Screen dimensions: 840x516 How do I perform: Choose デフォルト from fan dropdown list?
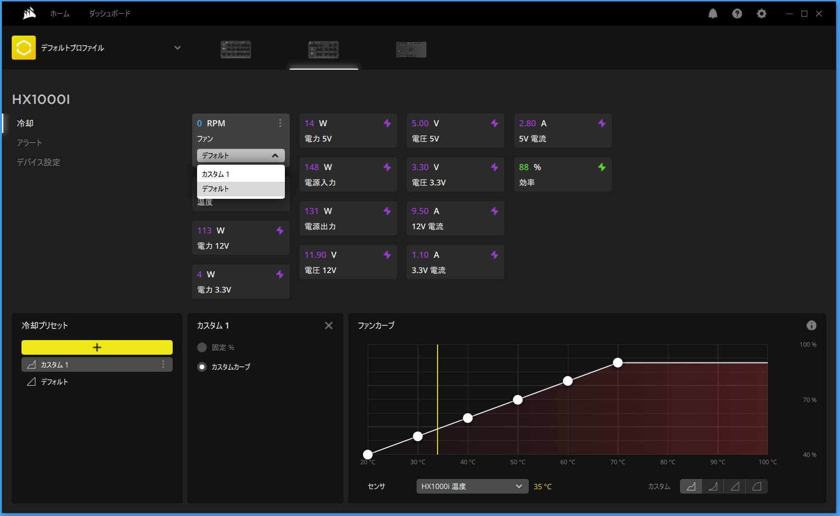click(241, 189)
